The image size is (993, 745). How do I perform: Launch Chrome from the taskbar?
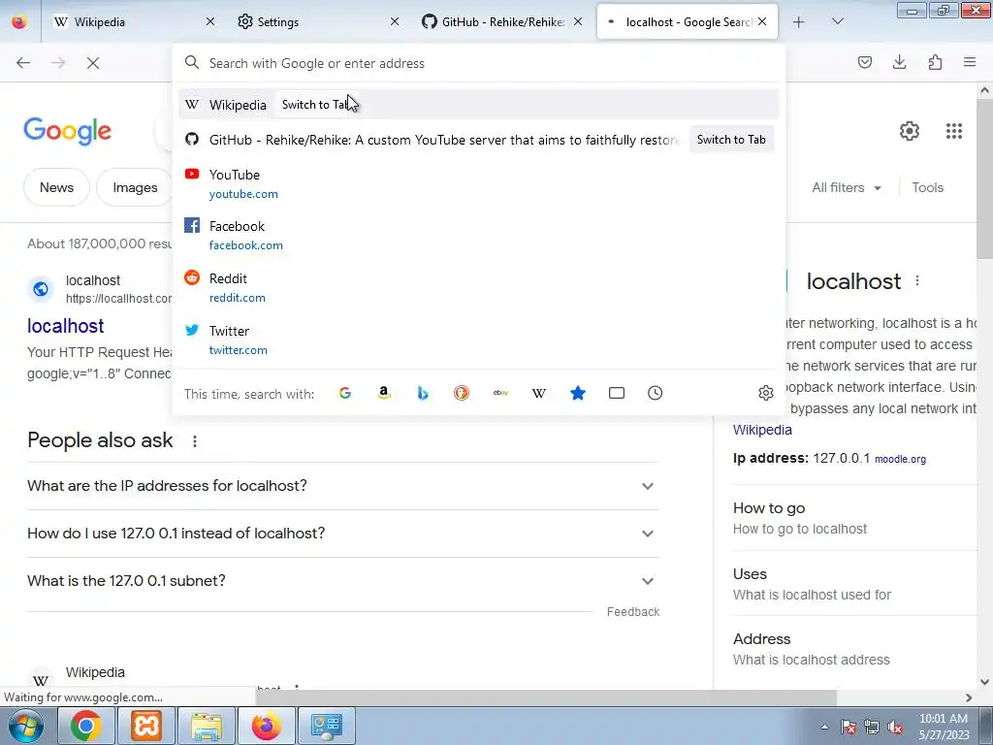86,726
